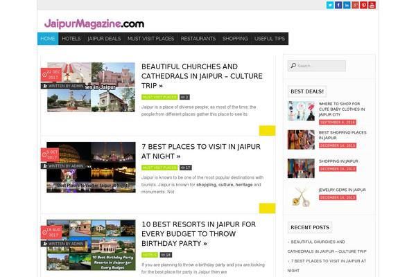The height and width of the screenshot is (277, 416).
Task: Open Shopping in Jaipur sidebar link
Action: click(x=338, y=161)
